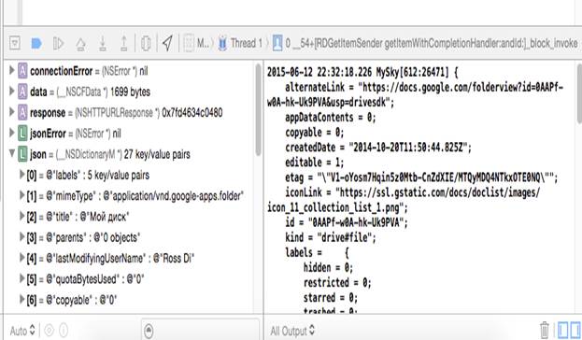
Task: Click the jsonError local variable icon
Action: coord(22,133)
